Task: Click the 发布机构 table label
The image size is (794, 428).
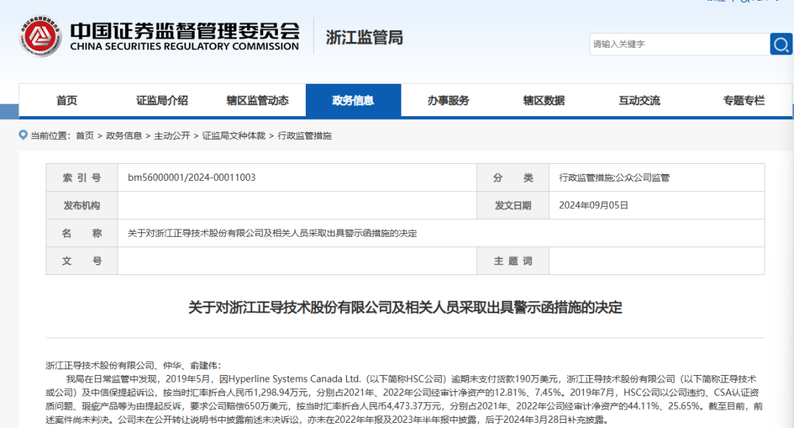Action: point(82,205)
